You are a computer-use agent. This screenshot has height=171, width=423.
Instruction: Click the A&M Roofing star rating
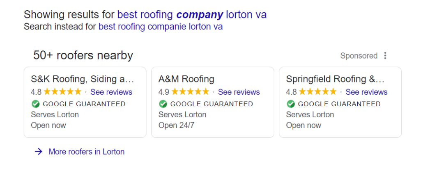pos(190,92)
